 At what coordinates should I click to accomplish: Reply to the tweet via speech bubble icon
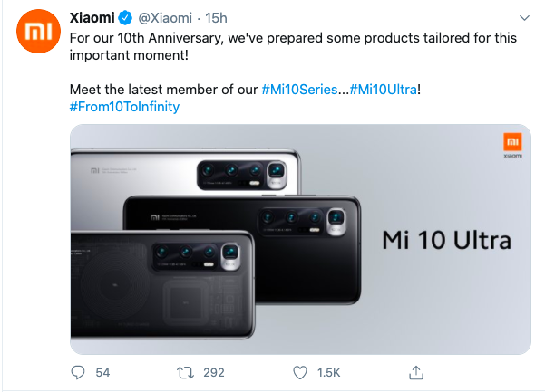[77, 372]
